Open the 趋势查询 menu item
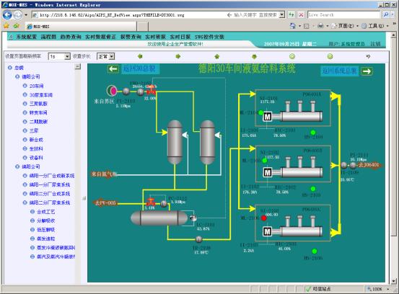 pos(71,37)
